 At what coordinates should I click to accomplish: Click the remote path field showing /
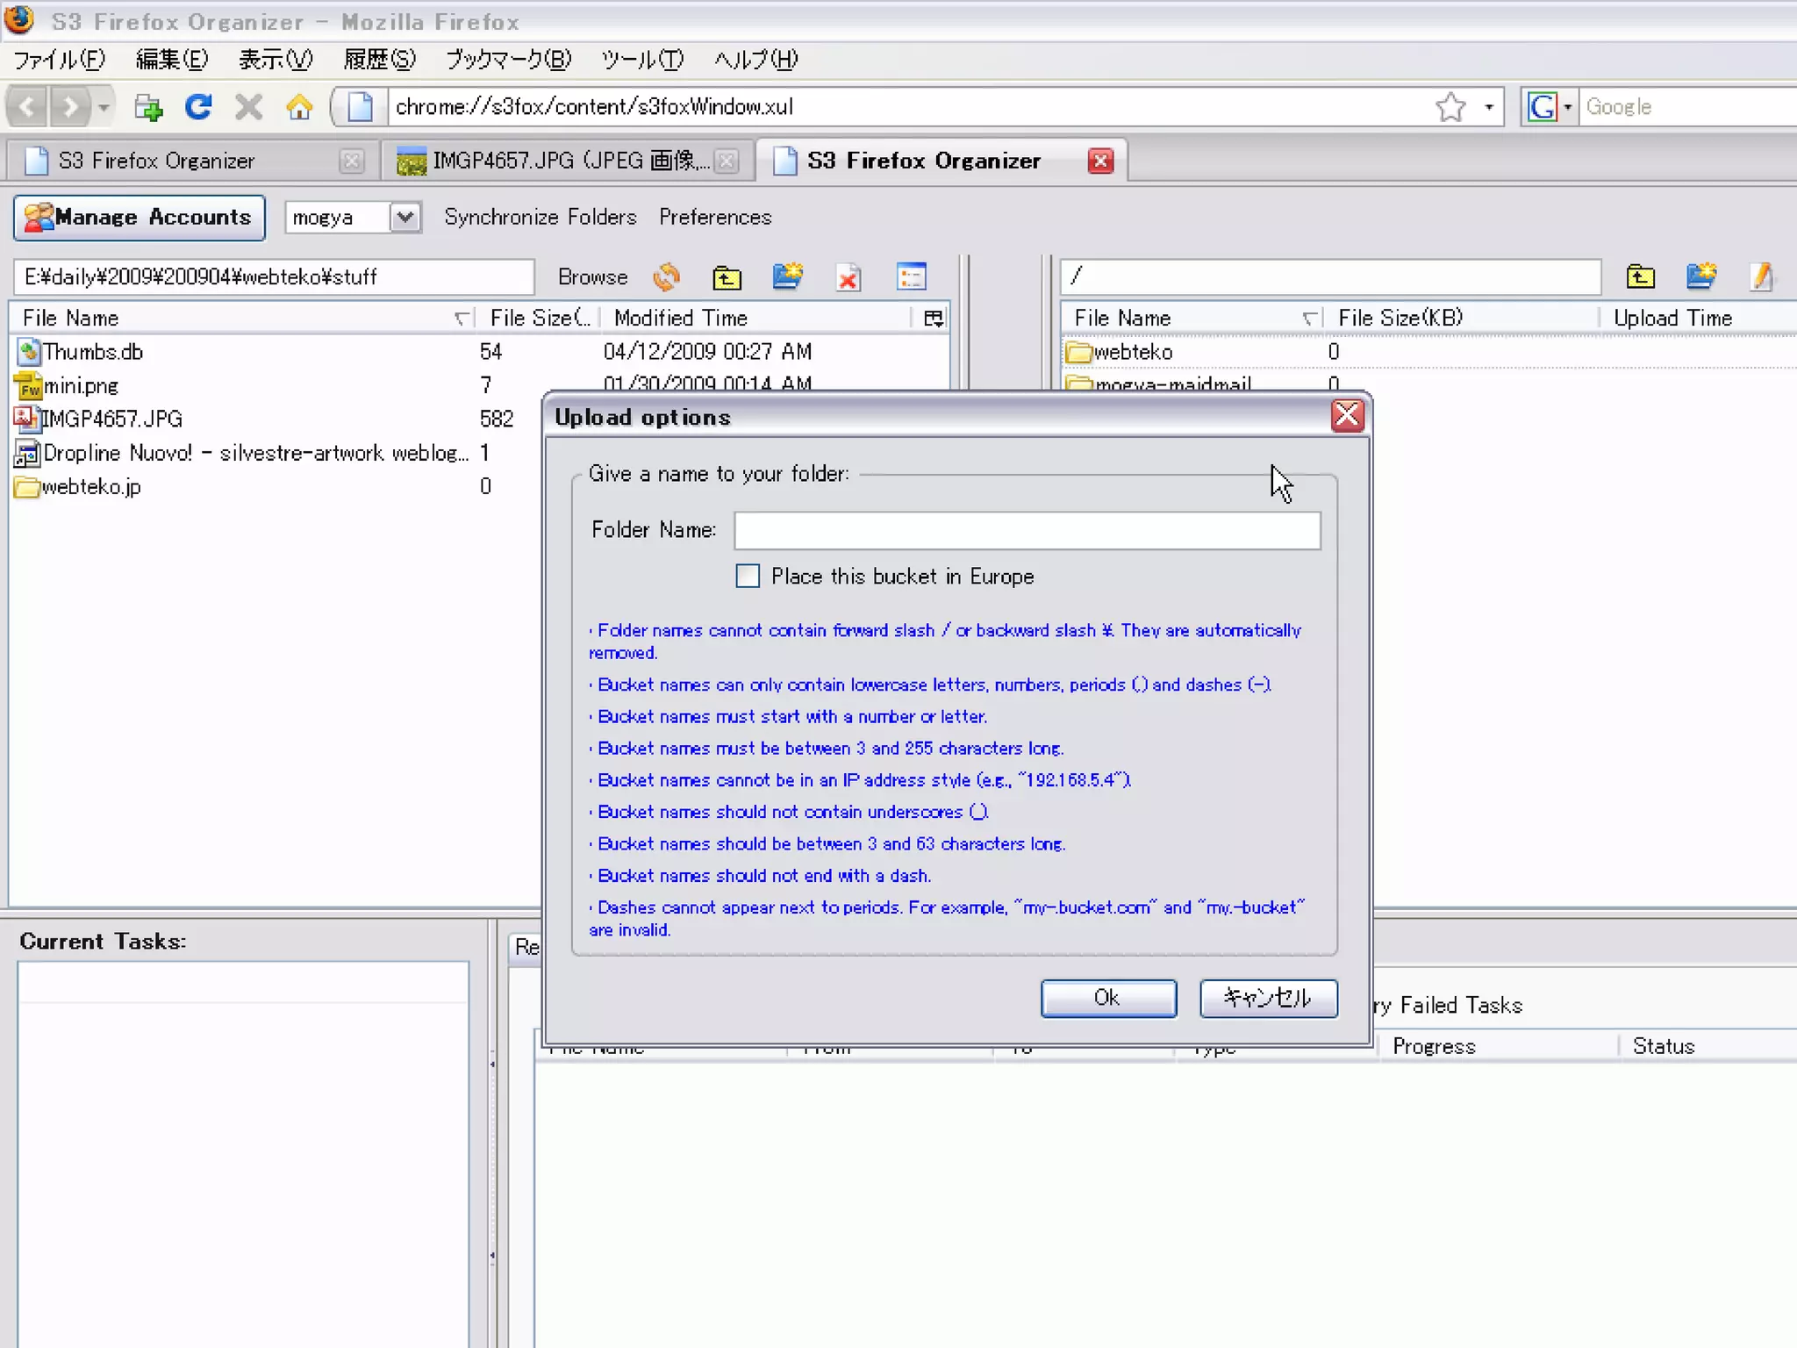click(x=1330, y=277)
